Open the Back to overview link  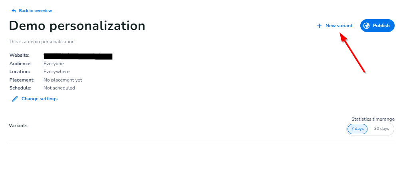(x=35, y=11)
